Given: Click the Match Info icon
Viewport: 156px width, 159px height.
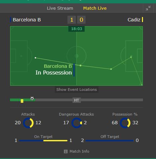Looking at the screenshot, I should (66, 151).
